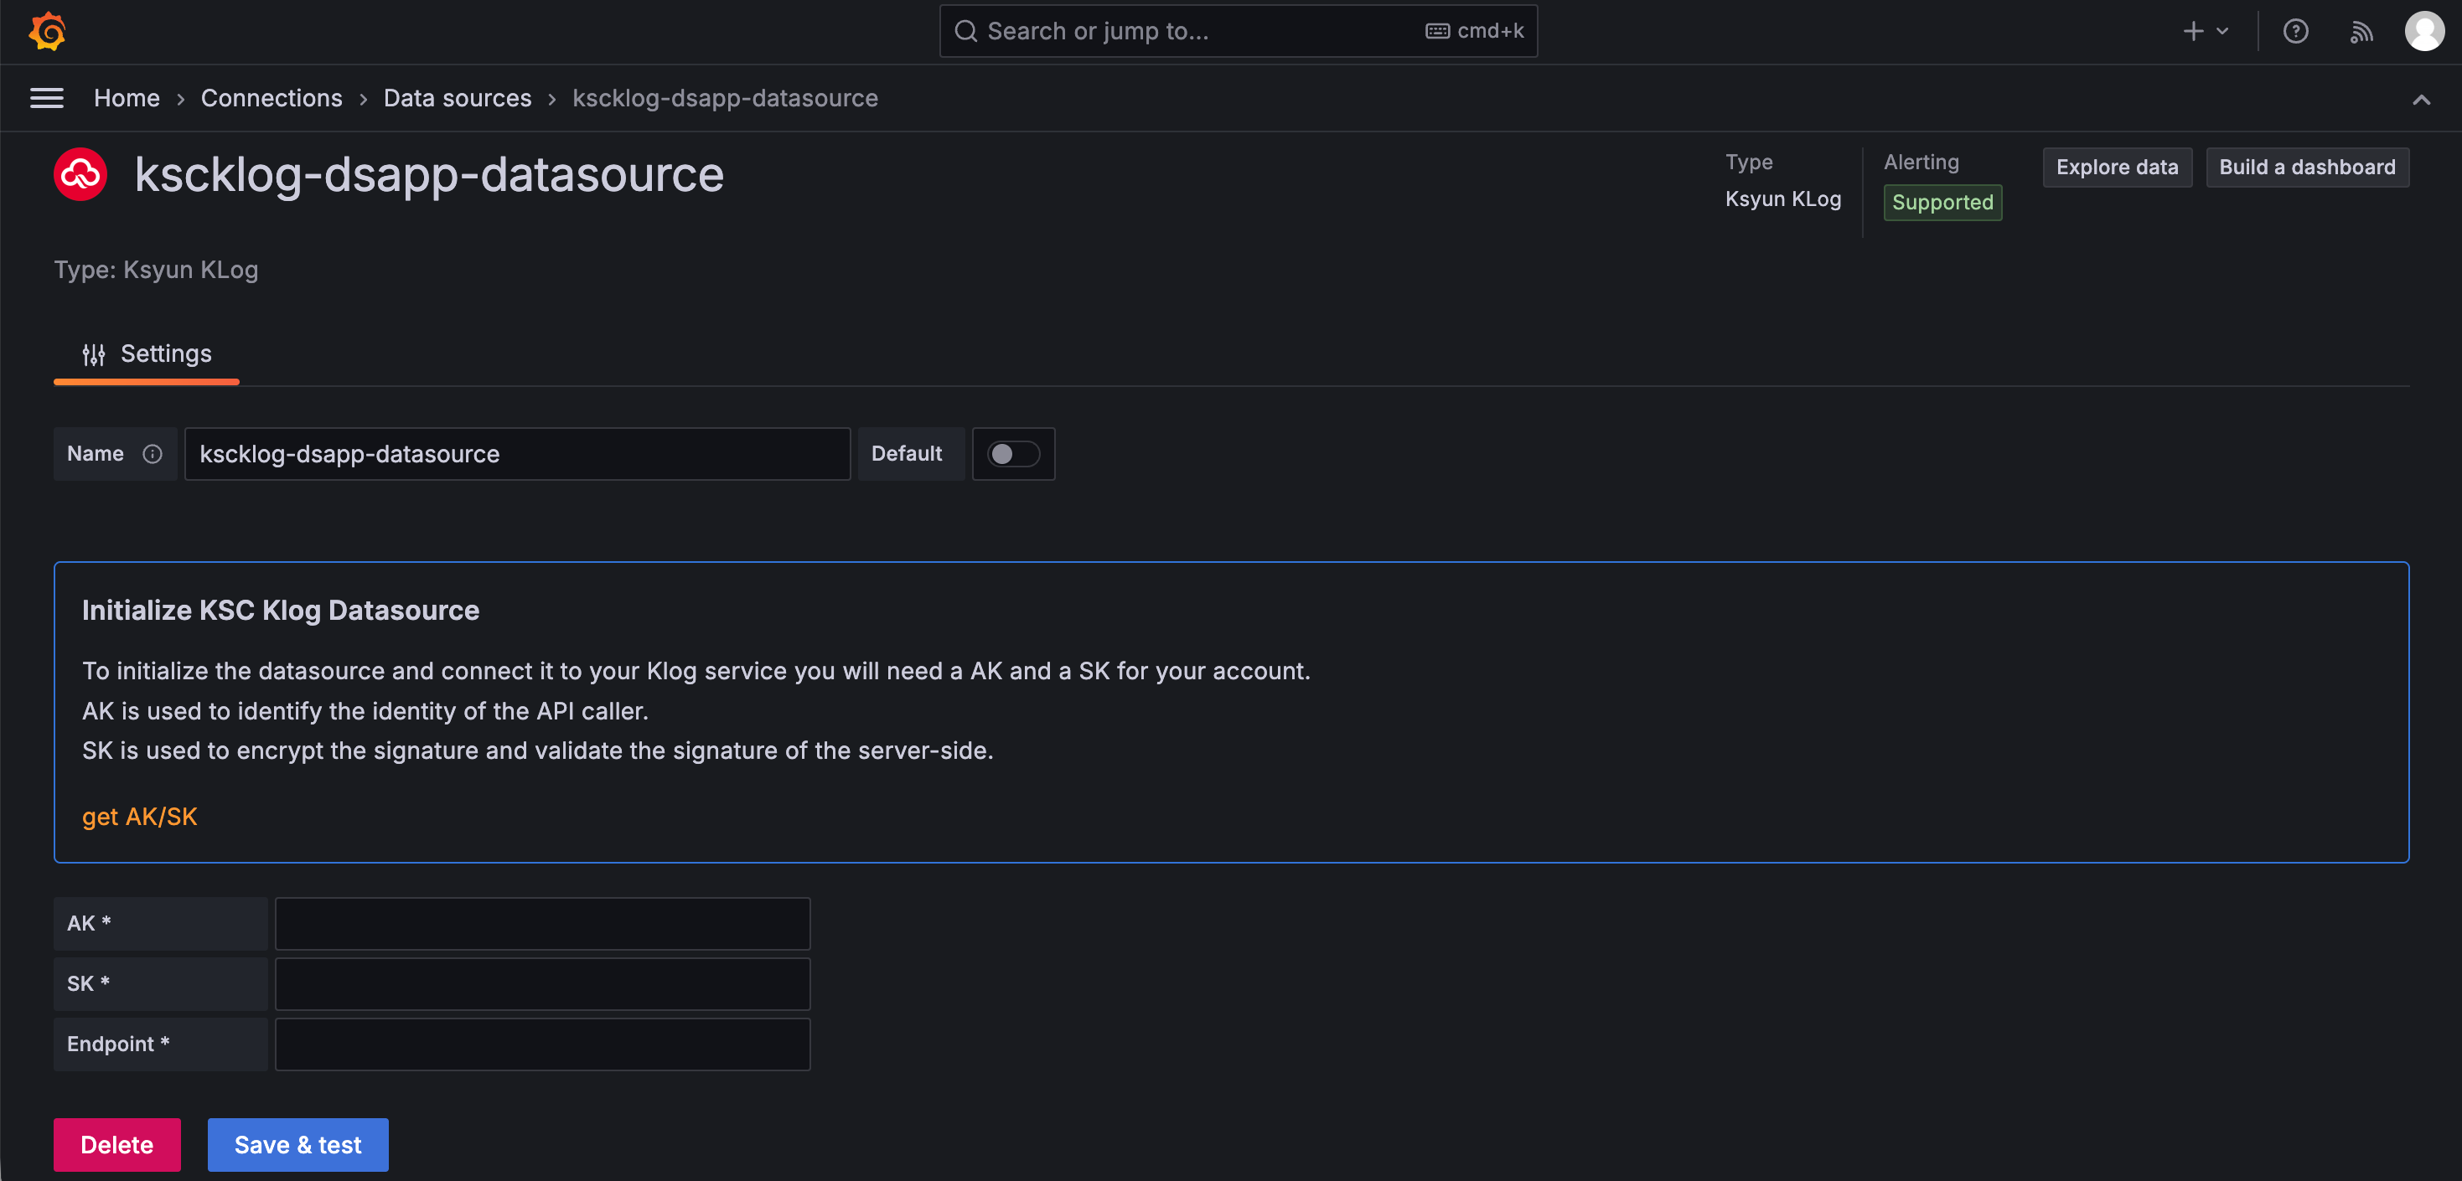Click the plus icon in top bar
The height and width of the screenshot is (1181, 2462).
(2192, 32)
